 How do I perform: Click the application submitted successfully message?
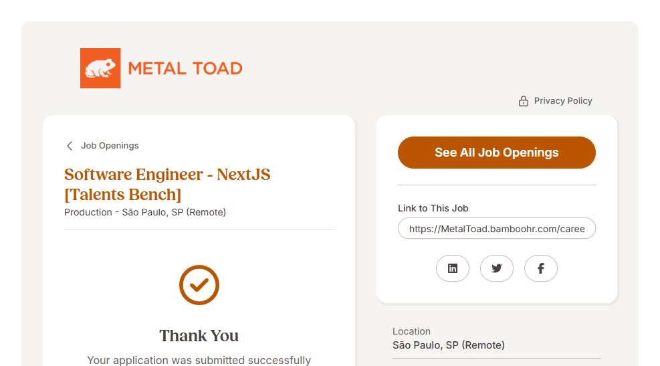click(x=199, y=360)
